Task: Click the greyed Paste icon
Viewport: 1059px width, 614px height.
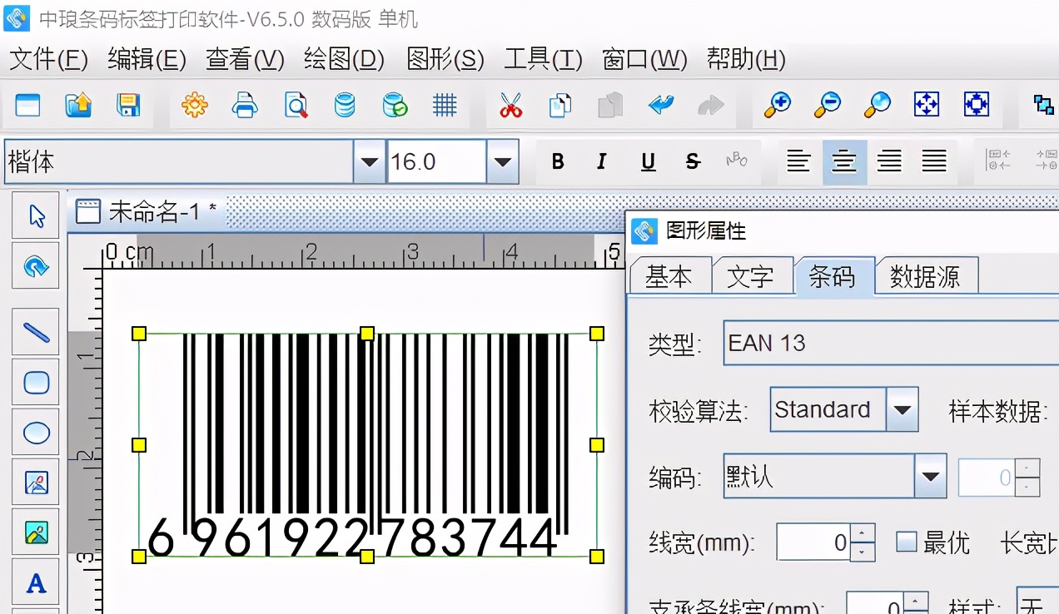Action: coord(610,105)
